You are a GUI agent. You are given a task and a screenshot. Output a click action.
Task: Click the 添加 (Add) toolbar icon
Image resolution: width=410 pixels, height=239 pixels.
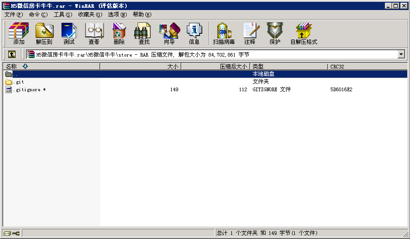(x=19, y=33)
